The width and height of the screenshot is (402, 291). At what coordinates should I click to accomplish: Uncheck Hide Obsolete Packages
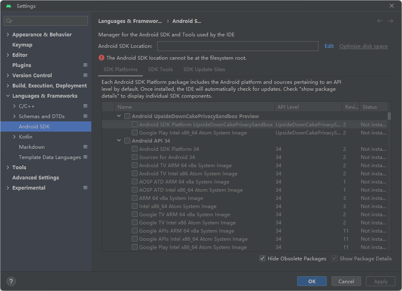tap(262, 258)
